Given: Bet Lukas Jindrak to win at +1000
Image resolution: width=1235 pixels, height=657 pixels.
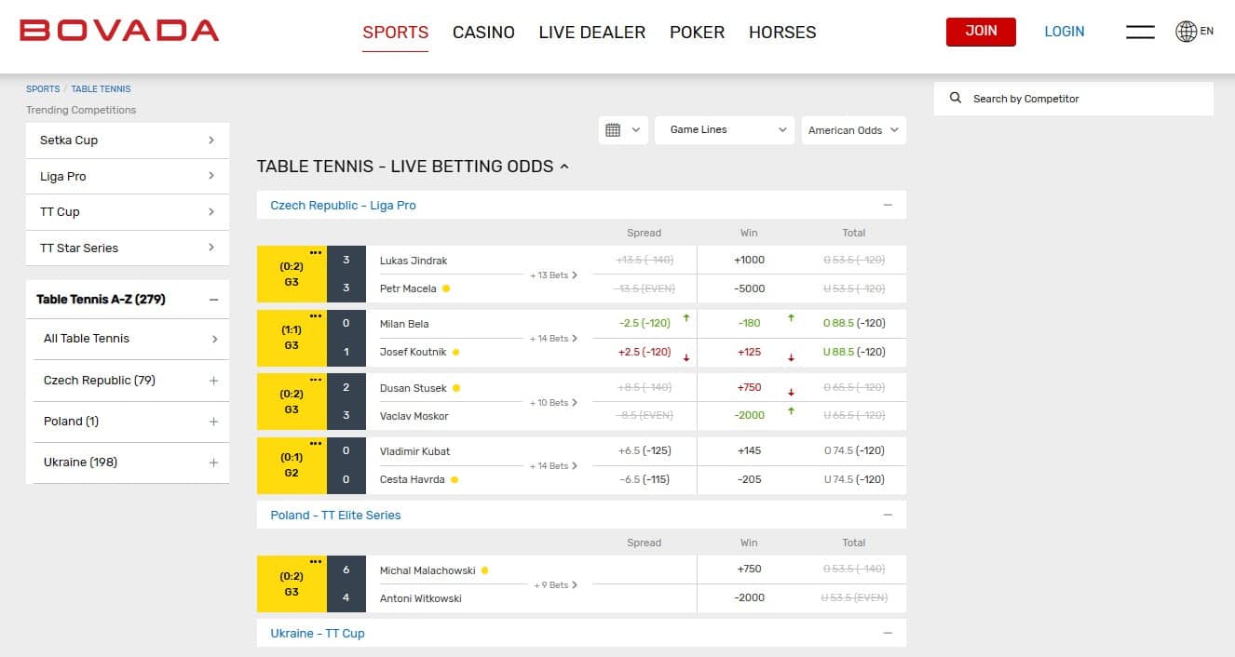Looking at the screenshot, I should point(749,261).
